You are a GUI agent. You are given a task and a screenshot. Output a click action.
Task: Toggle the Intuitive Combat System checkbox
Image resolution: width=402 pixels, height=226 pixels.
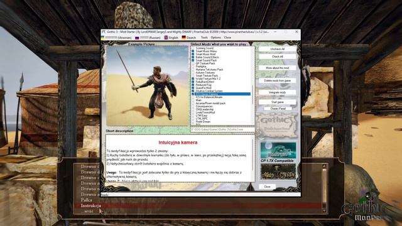point(193,91)
